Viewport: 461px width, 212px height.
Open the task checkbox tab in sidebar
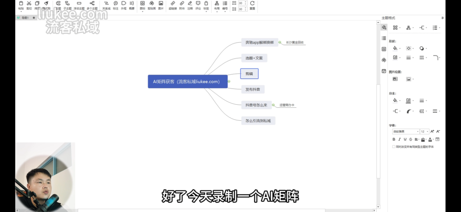(x=384, y=71)
